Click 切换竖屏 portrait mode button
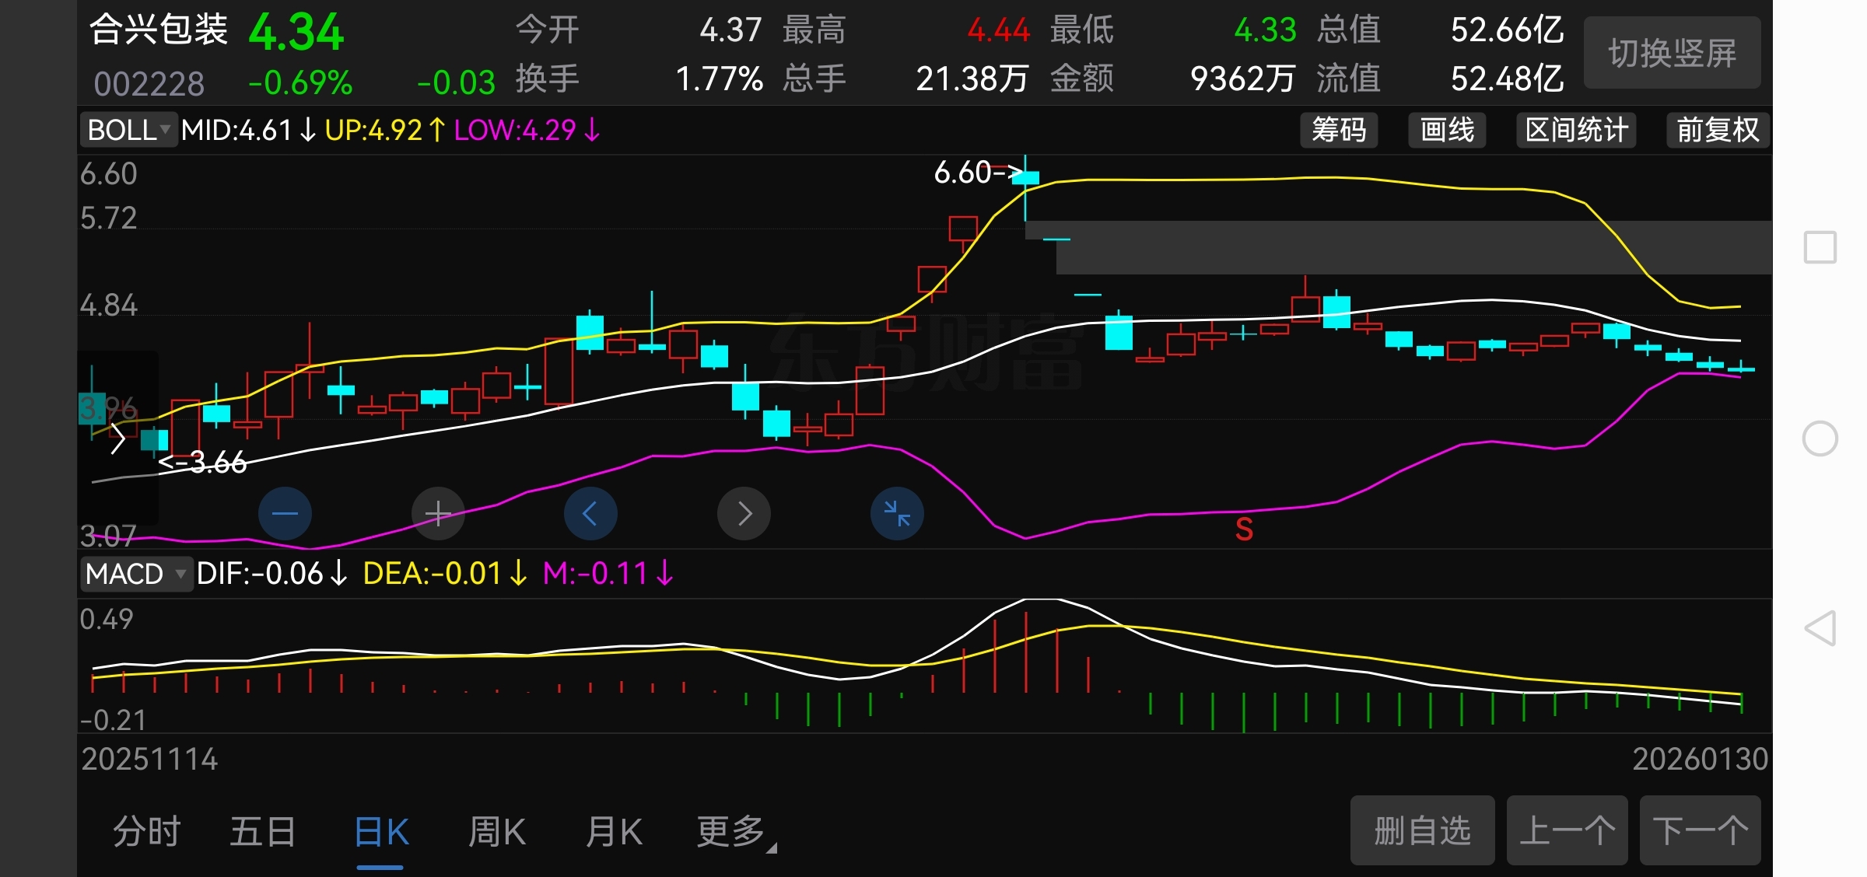This screenshot has height=877, width=1867. (1672, 53)
